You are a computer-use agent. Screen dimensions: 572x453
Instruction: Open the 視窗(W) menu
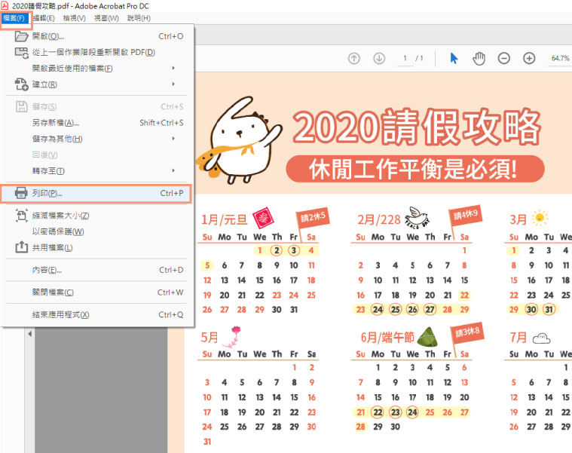[106, 18]
